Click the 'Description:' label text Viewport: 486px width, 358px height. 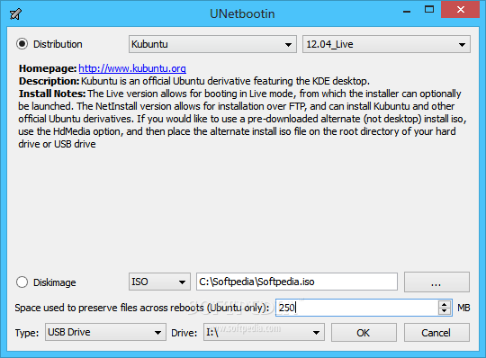(x=49, y=81)
